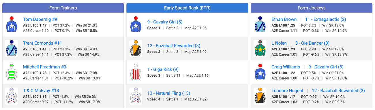Select the Form Jockeys panel header
The width and height of the screenshot is (375, 110).
point(312,8)
